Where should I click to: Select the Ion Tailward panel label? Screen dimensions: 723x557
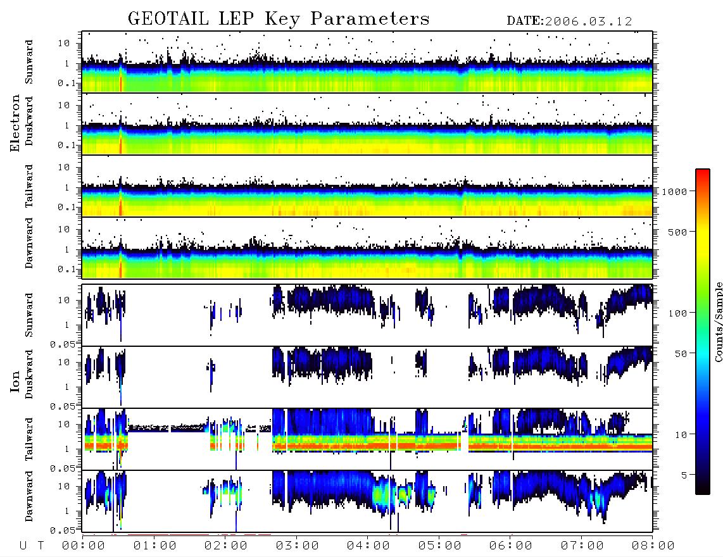tap(29, 439)
